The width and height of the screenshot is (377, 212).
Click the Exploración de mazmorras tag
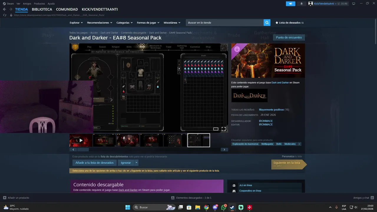click(x=245, y=144)
